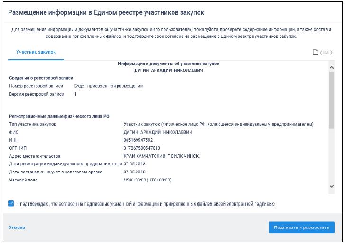Click the consent text «Я подтверждаю...» label
The image size is (346, 245).
coord(145,204)
